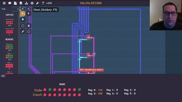Click the wrench tools icon
The width and height of the screenshot is (182, 102).
(37, 3)
